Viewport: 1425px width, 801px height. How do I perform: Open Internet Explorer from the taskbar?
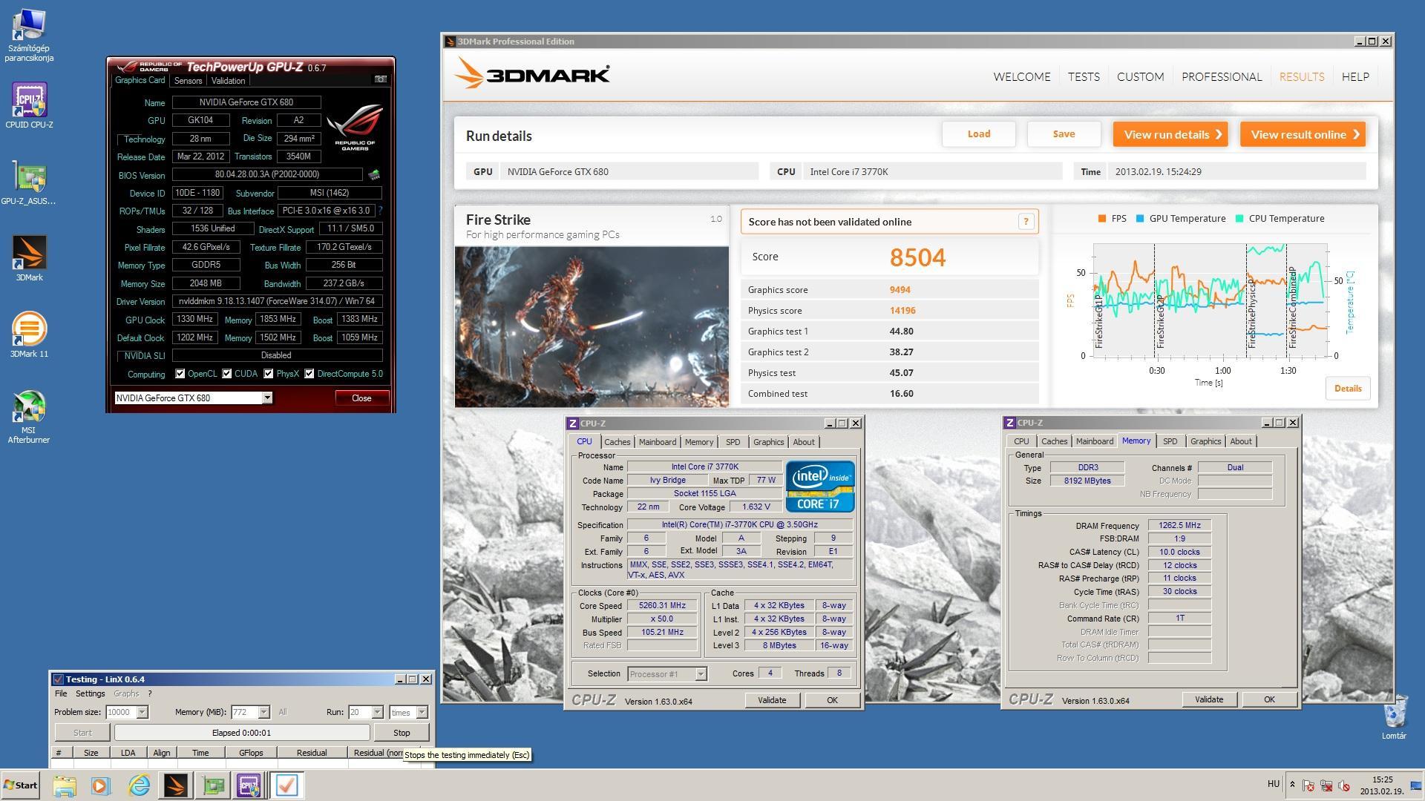139,785
